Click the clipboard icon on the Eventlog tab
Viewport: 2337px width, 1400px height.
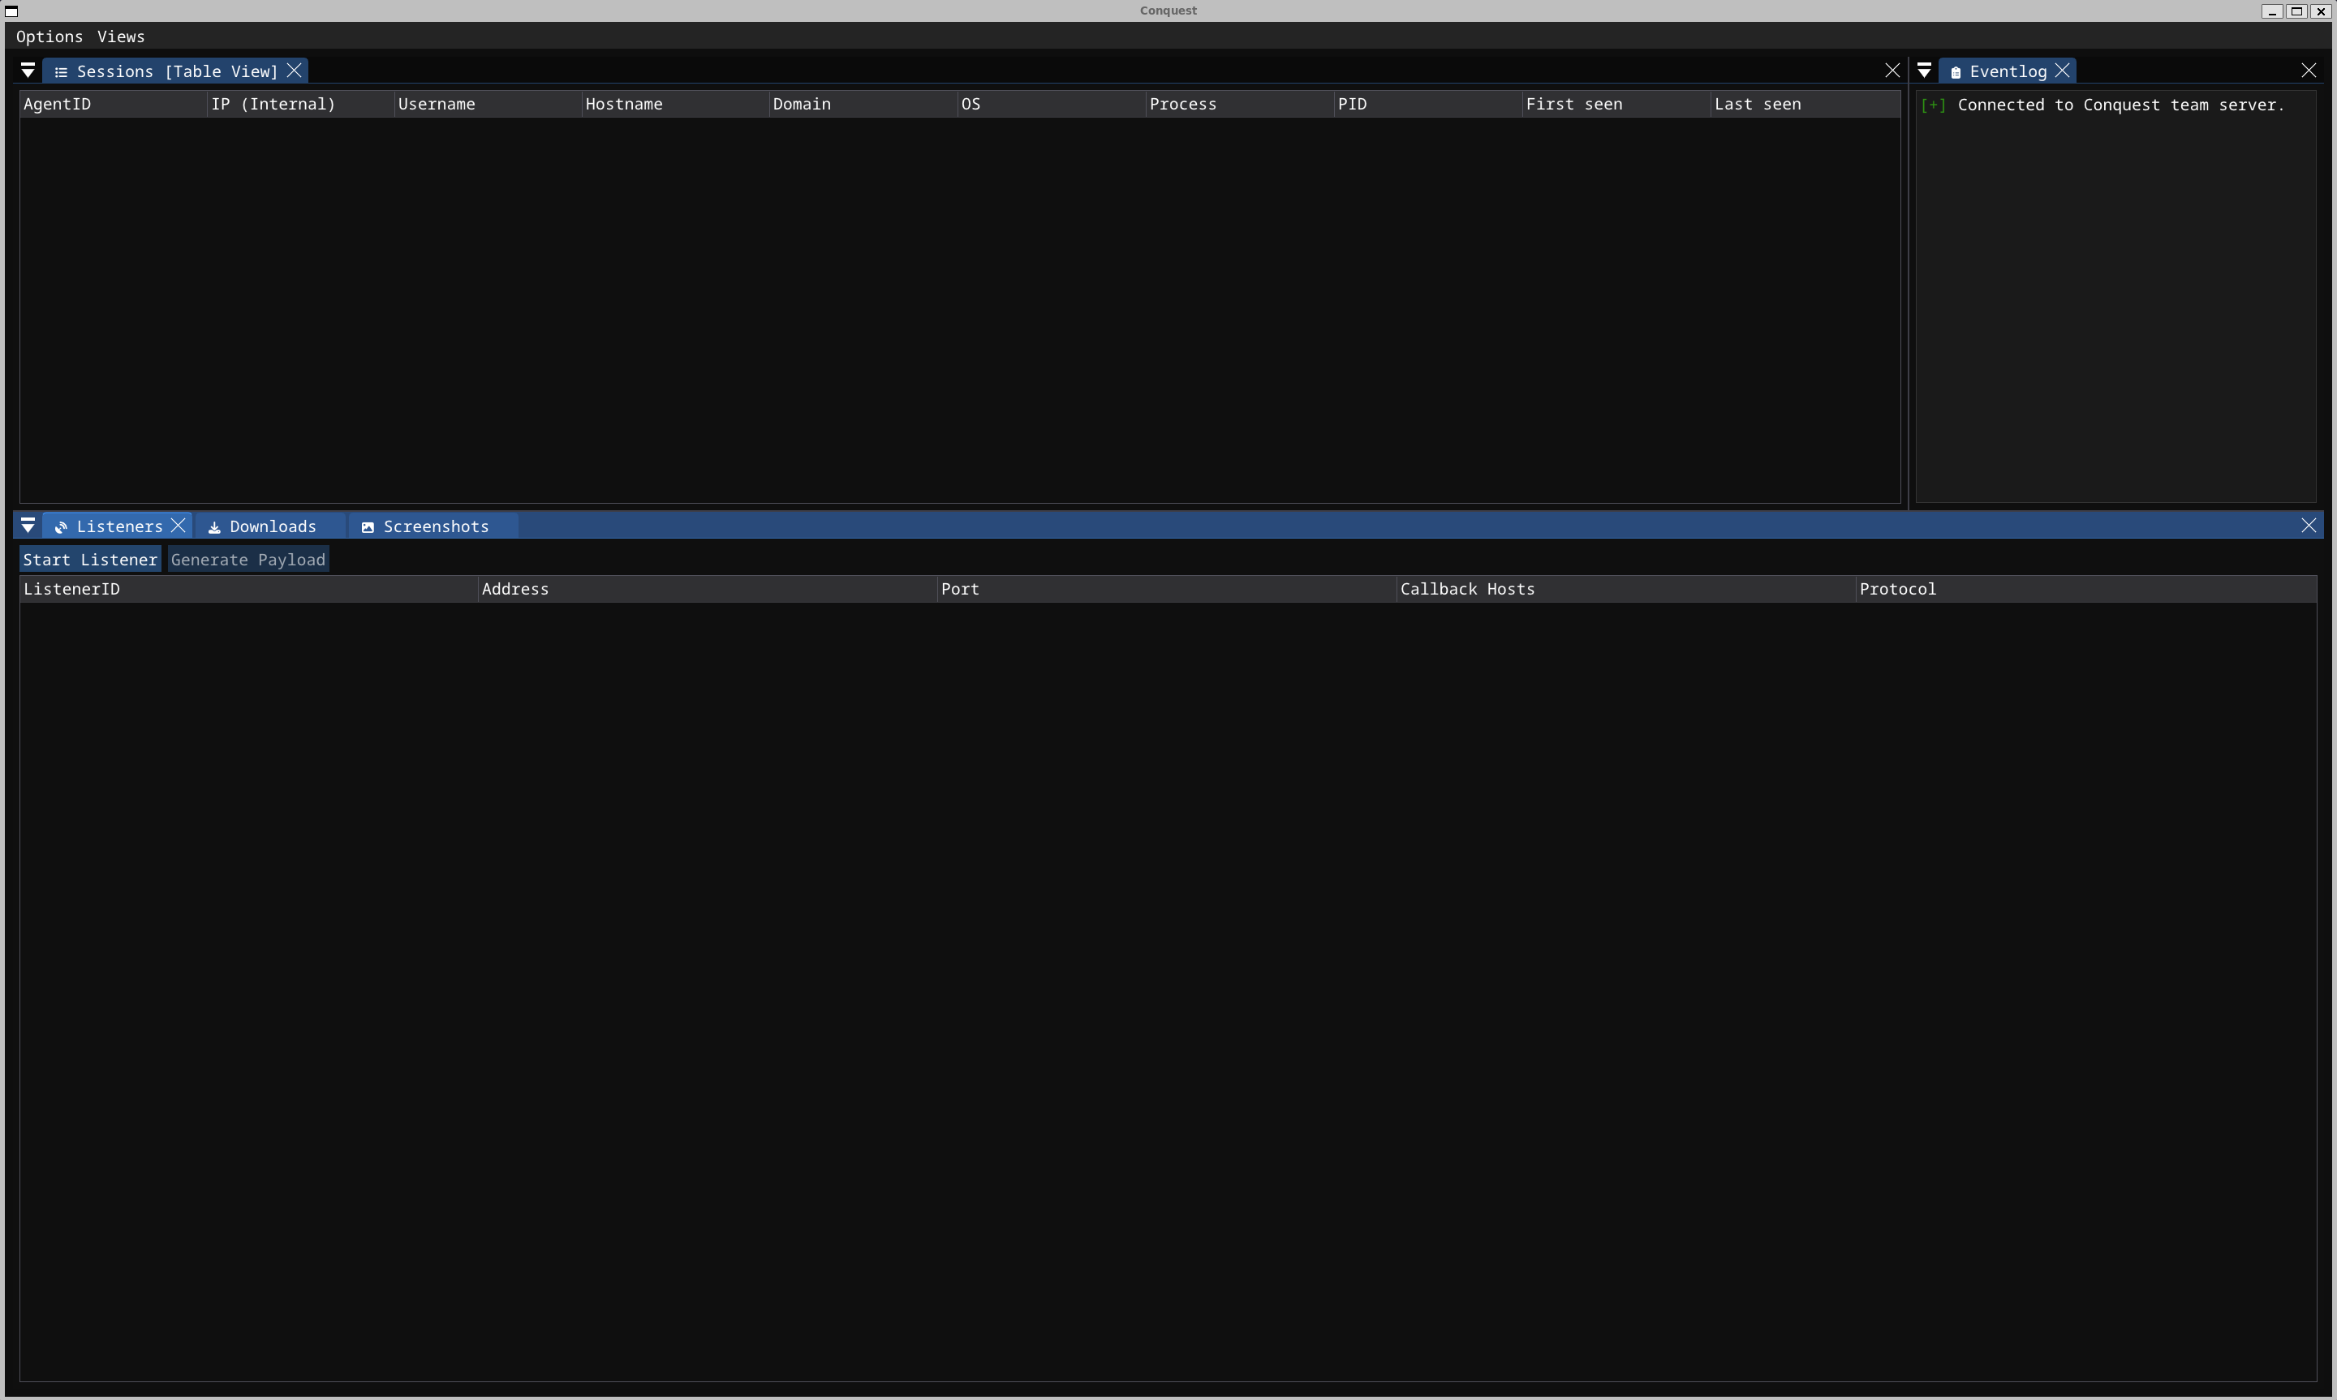[x=1956, y=71]
